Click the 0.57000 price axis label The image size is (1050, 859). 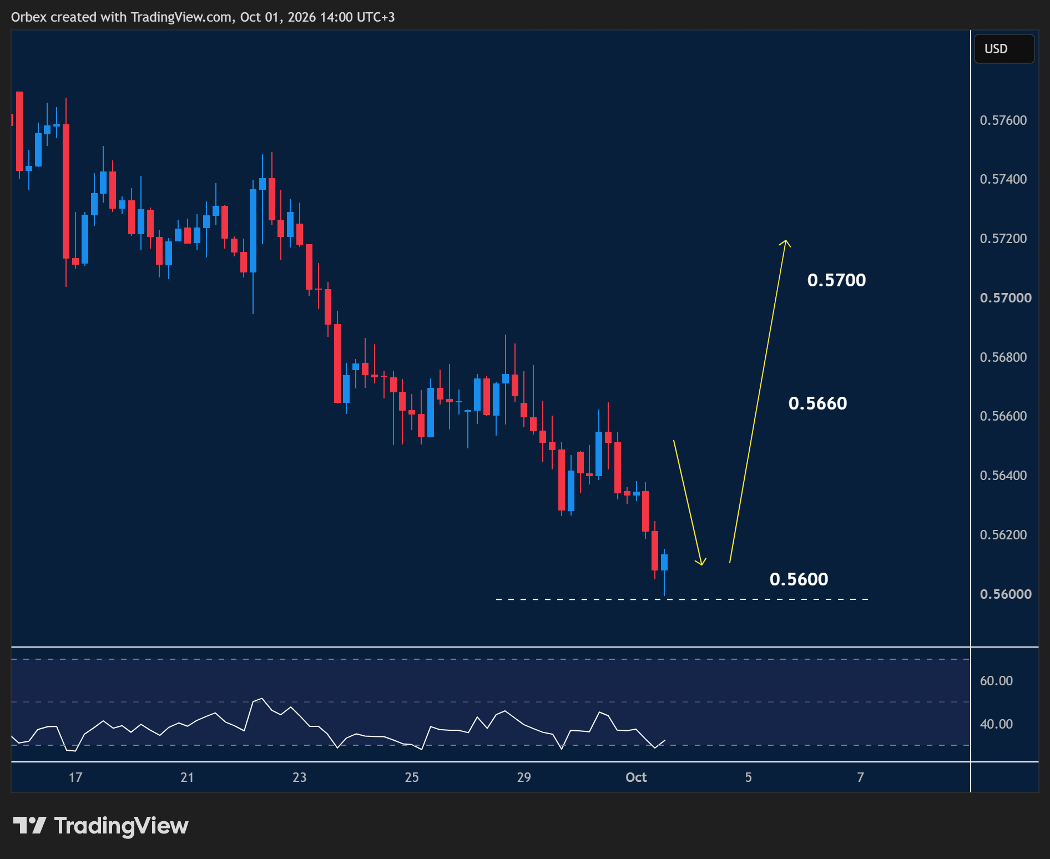1005,298
